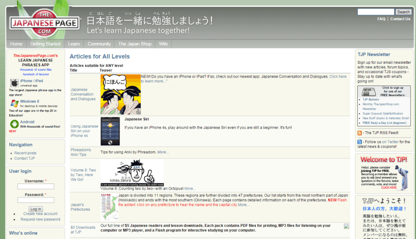This screenshot has height=239, width=416.
Task: Click the Username input field
Action: tap(36, 186)
